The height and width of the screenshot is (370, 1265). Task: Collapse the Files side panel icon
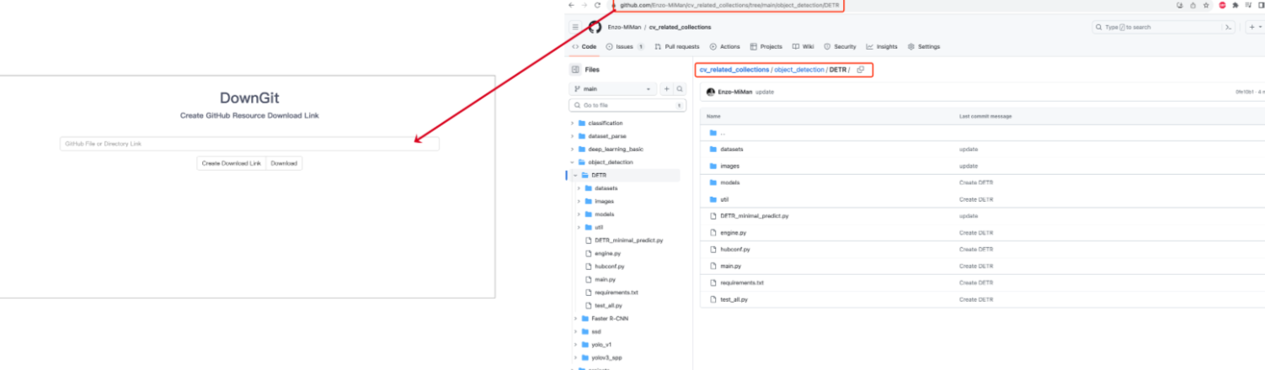(x=575, y=70)
